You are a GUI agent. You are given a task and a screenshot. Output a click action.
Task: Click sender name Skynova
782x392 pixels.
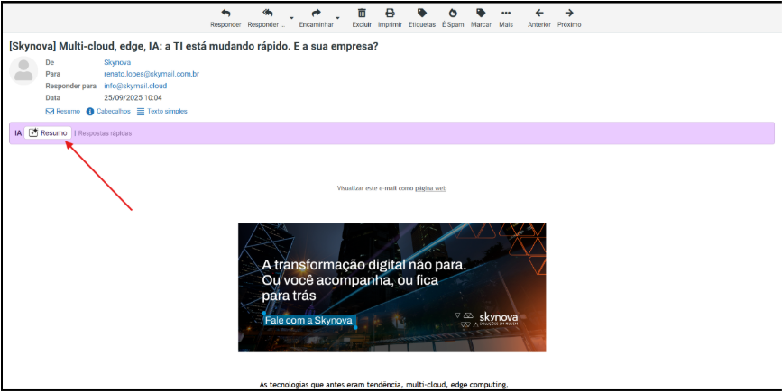tap(116, 62)
